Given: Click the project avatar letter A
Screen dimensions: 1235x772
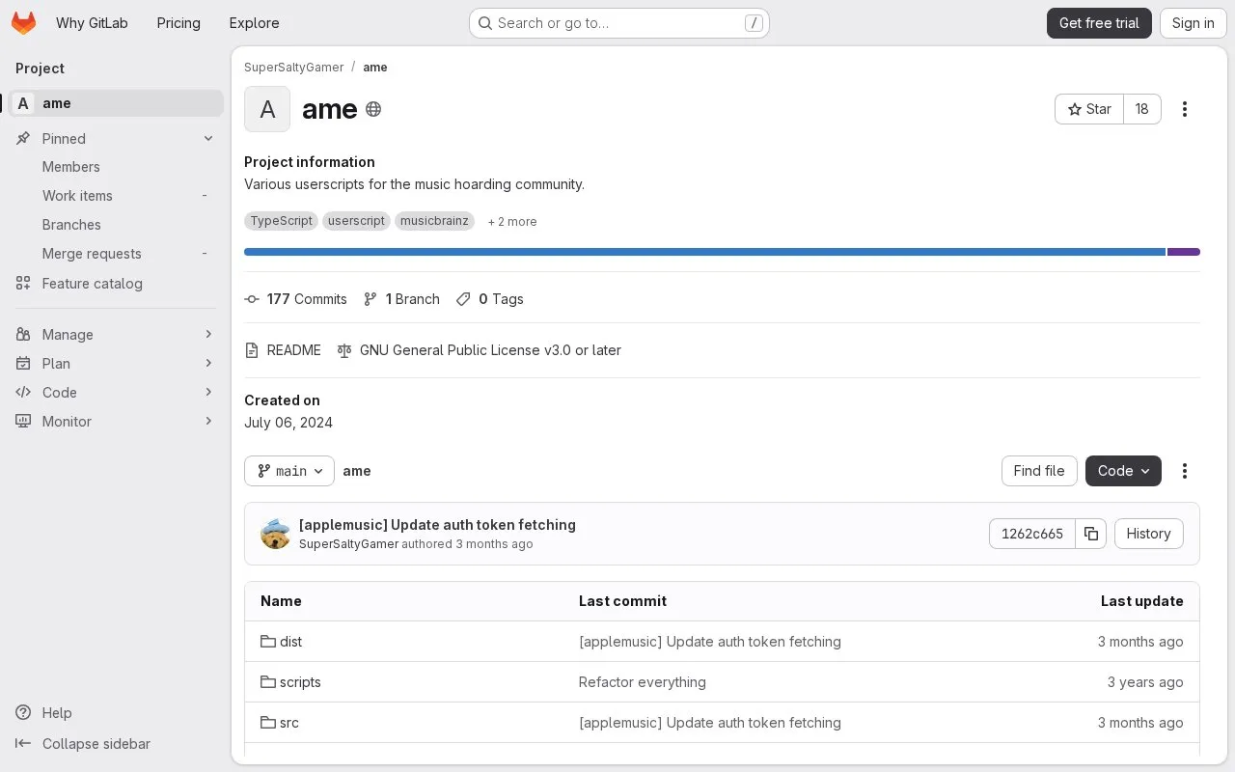Looking at the screenshot, I should [267, 109].
